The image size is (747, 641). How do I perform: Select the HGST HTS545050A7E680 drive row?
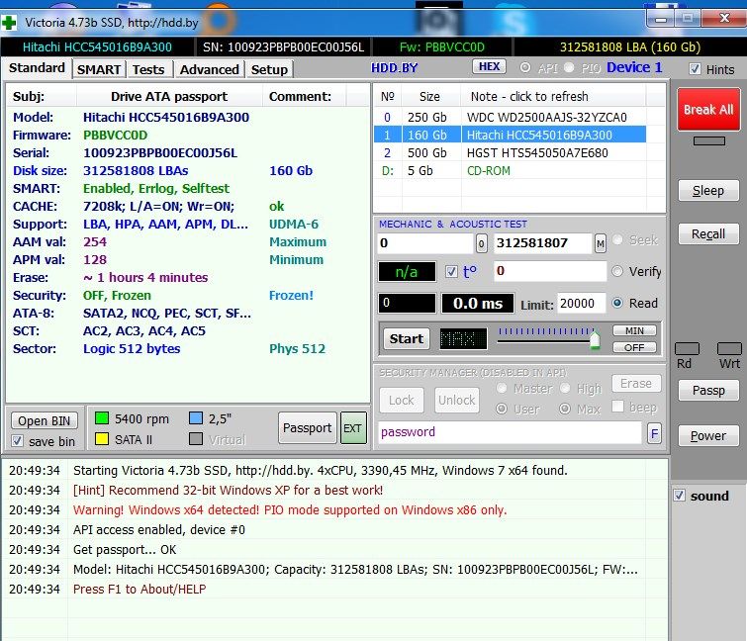510,153
